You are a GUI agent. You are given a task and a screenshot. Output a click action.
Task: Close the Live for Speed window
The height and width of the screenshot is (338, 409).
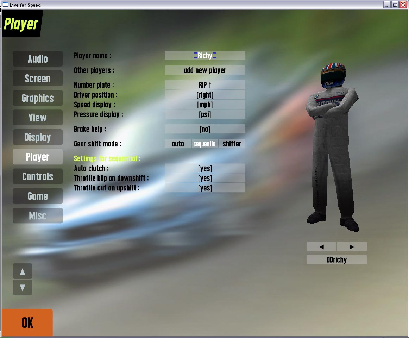click(403, 5)
